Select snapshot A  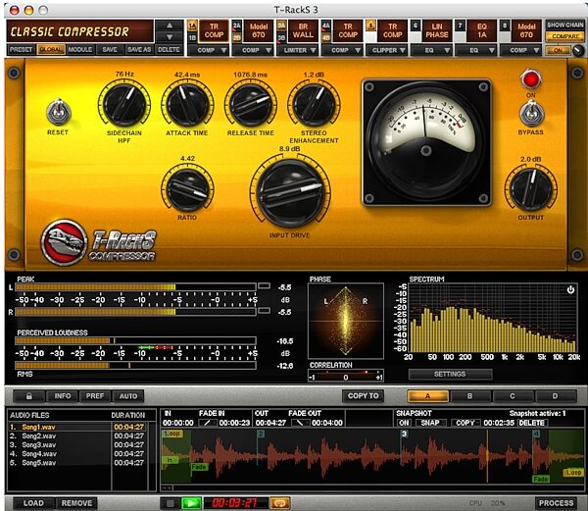pyautogui.click(x=427, y=396)
